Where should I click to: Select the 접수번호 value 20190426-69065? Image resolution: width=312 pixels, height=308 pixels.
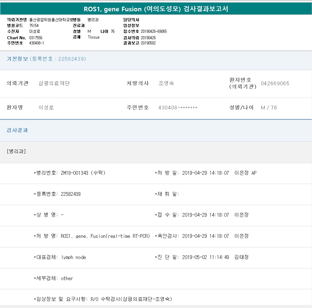[154, 32]
